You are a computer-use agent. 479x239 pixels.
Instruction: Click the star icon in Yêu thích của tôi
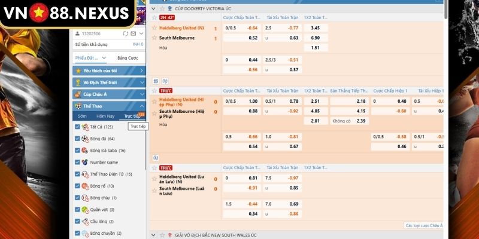coord(78,71)
